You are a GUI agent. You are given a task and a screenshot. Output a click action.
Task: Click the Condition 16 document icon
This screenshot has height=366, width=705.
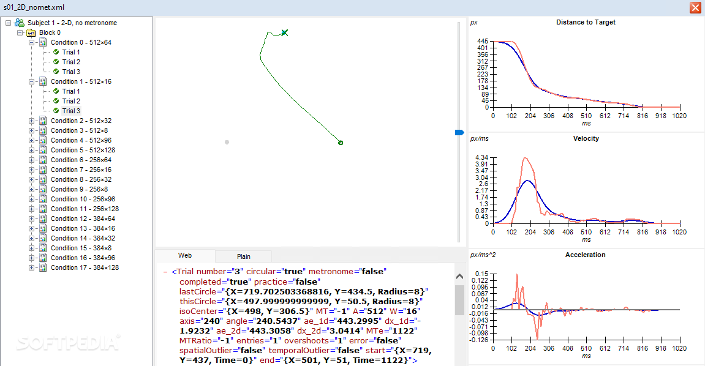(x=43, y=258)
